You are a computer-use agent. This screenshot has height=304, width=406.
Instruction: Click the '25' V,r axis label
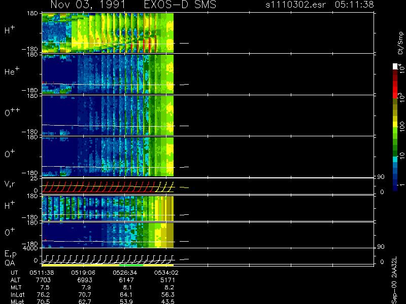click(x=35, y=178)
